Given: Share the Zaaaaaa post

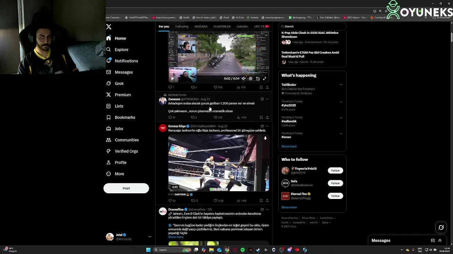Looking at the screenshot, I should point(267,117).
